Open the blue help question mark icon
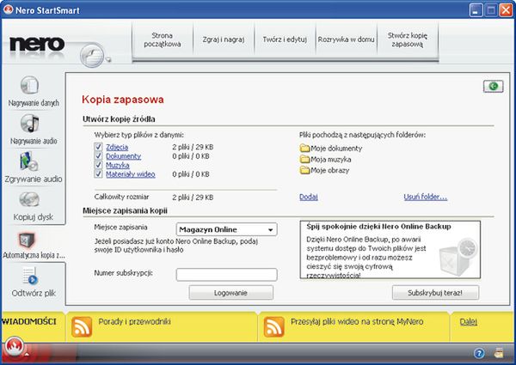Screen dimensions: 516x365 [x=479, y=353]
